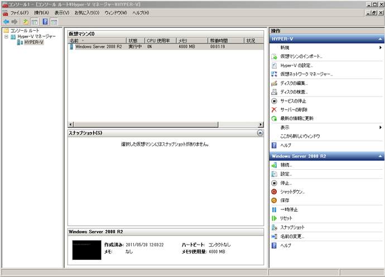
Task: Click the 一時停止 pause icon
Action: pos(275,209)
